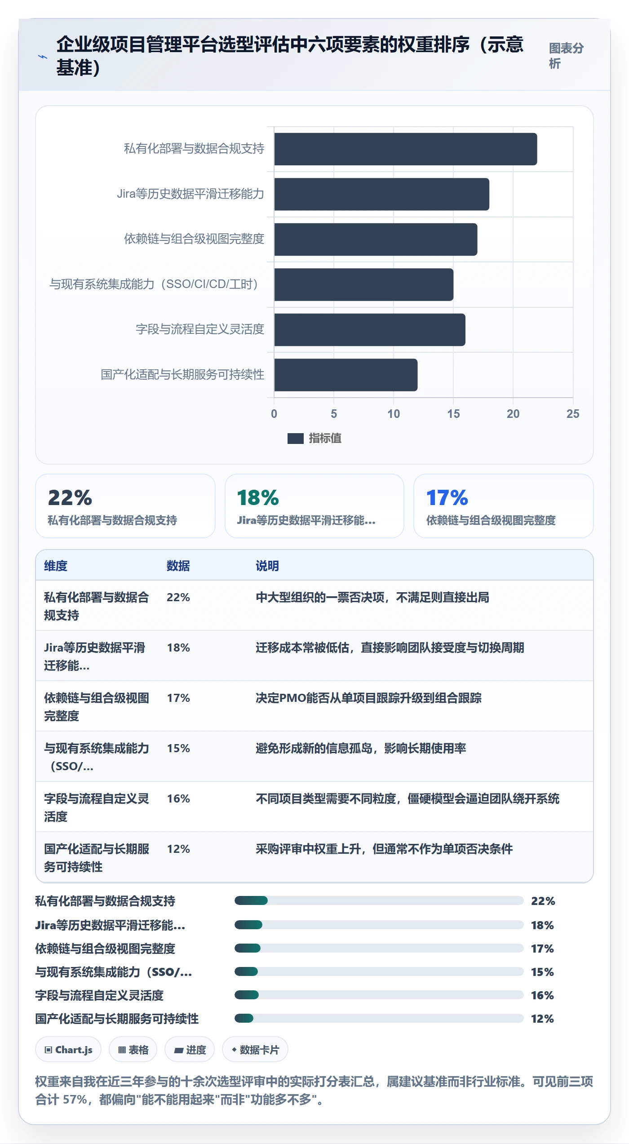629x1144 pixels.
Task: Select table cell 字段与流程自定义灵活度
Action: (x=97, y=807)
